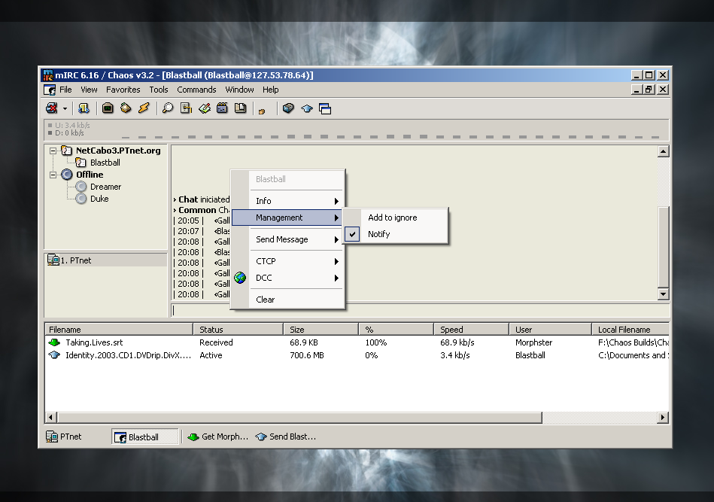
Task: Sort transfers by Status column header
Action: pyautogui.click(x=239, y=330)
